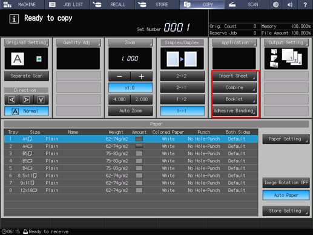
Task: Click the Memory 100.000% readout
Action: click(x=286, y=26)
